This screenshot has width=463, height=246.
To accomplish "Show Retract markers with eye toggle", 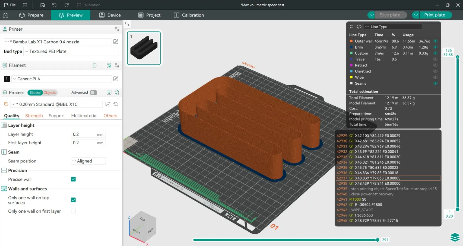I will 435,65.
